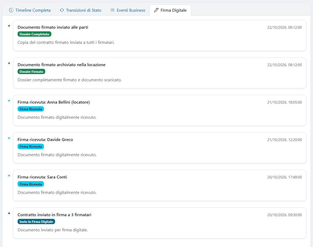Click 'Firma ricevuta: Anna Bellini (locatore)' title
Image resolution: width=313 pixels, height=247 pixels.
(x=54, y=102)
